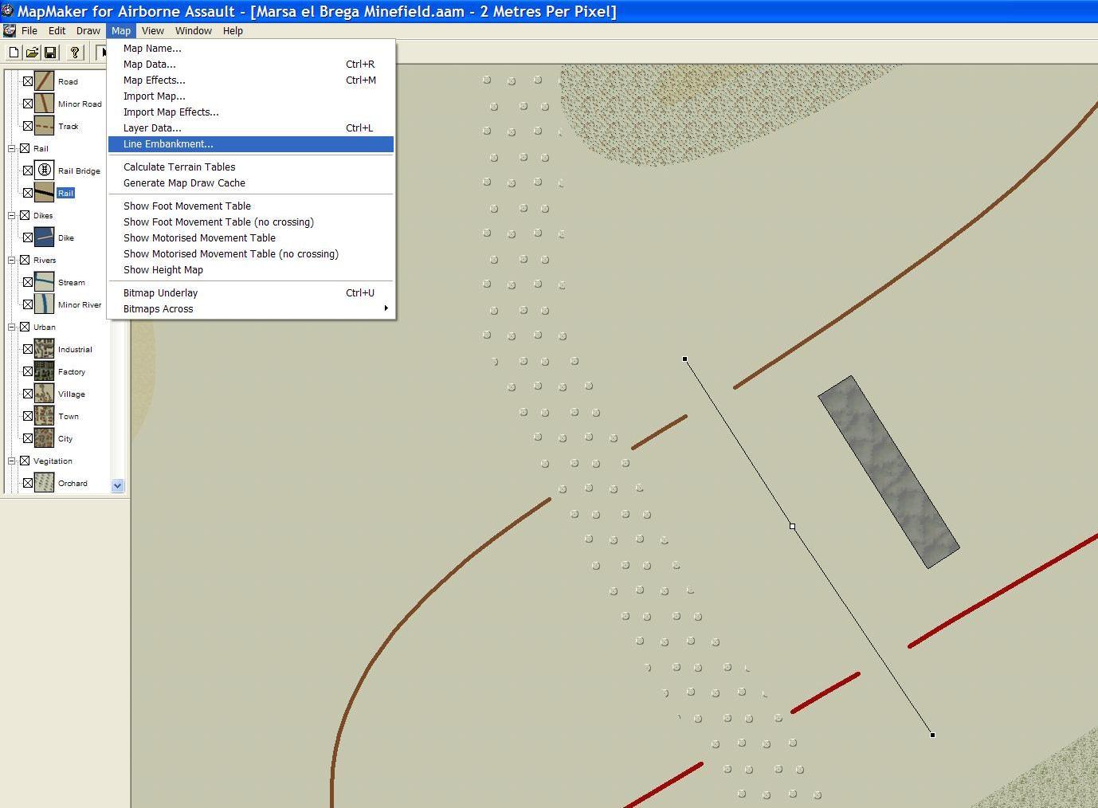This screenshot has width=1098, height=808.
Task: Toggle the Stream layer checkbox
Action: 28,282
